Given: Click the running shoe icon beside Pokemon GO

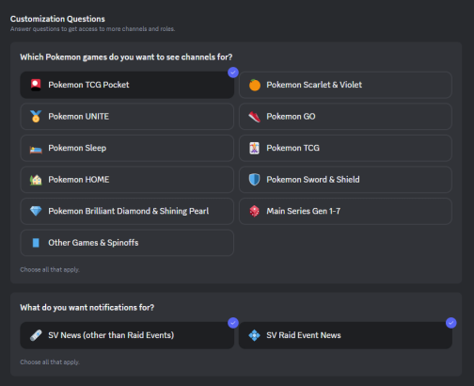Looking at the screenshot, I should (255, 117).
